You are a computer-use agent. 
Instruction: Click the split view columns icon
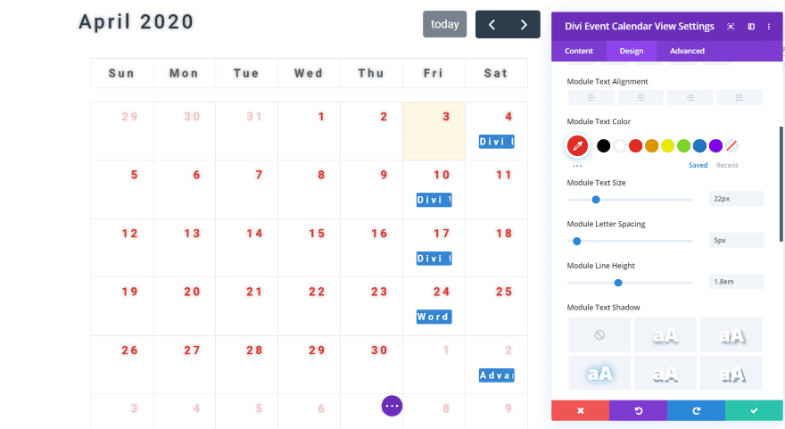[751, 27]
